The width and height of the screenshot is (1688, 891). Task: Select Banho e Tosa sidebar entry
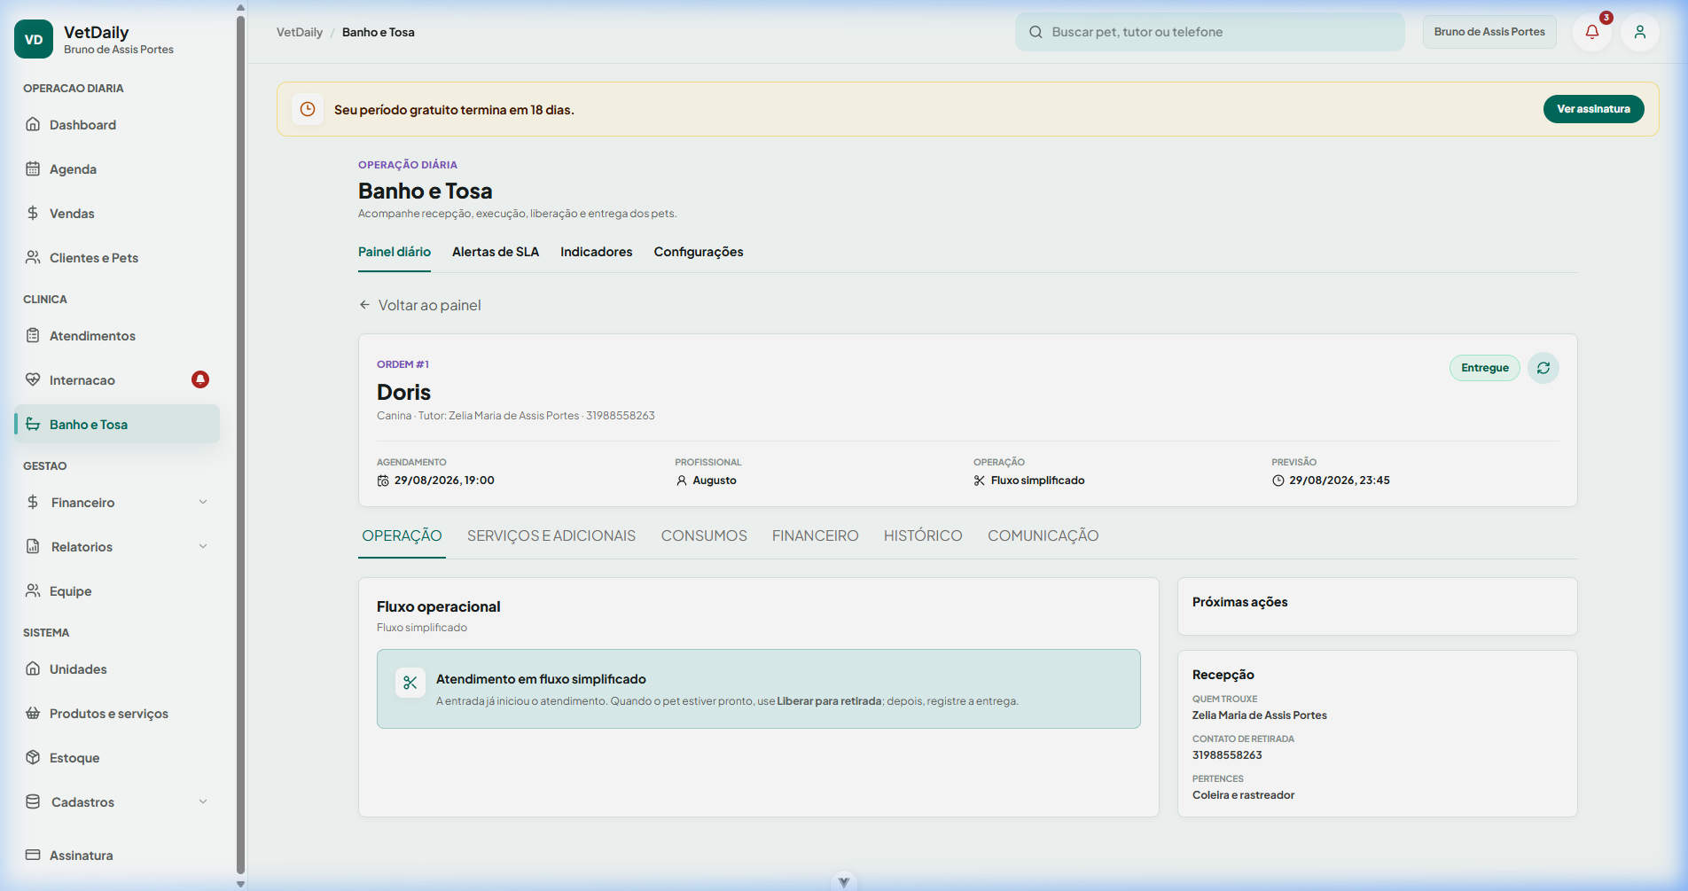tap(117, 425)
